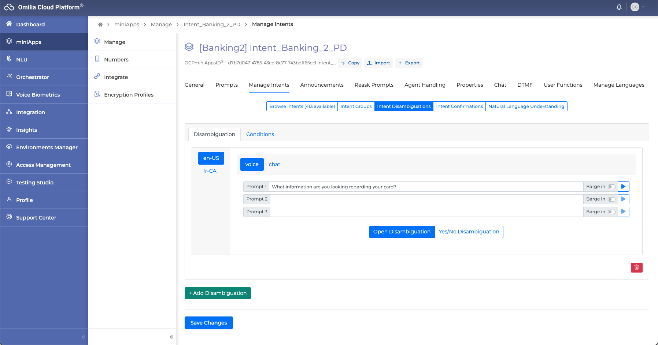Turn on Barge in for Prompt 3
Viewport: 658px width, 345px height.
[x=611, y=212]
